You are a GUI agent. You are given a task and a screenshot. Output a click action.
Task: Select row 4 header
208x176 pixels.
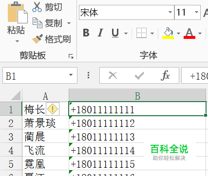coord(11,150)
